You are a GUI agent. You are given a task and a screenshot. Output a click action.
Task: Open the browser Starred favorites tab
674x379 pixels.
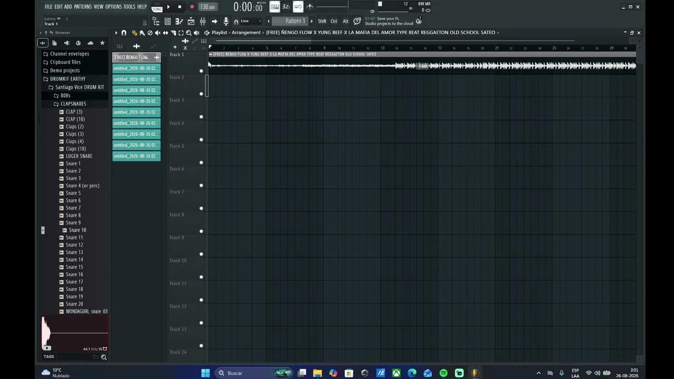[102, 43]
